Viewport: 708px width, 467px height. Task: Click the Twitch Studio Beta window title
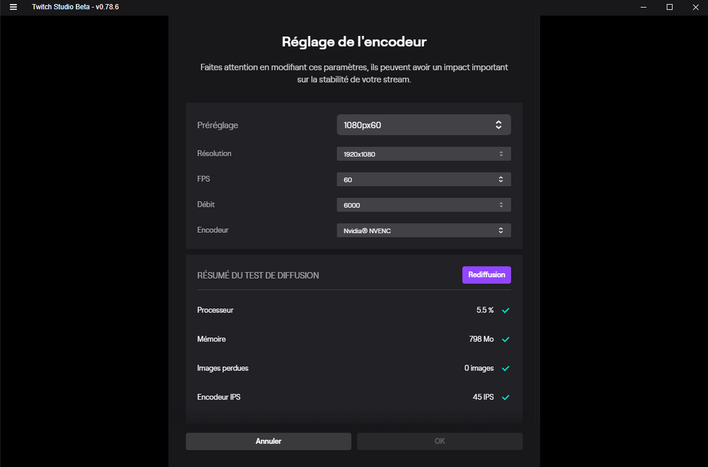[76, 7]
